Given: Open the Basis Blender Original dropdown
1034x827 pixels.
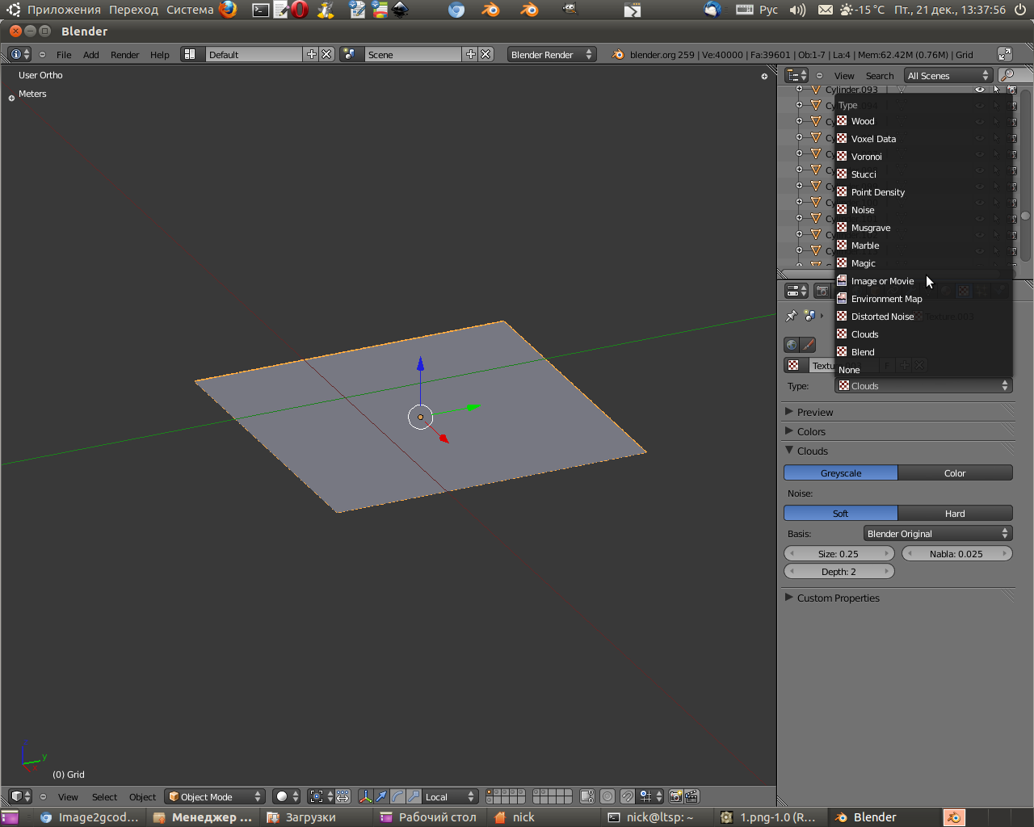Looking at the screenshot, I should pos(937,534).
